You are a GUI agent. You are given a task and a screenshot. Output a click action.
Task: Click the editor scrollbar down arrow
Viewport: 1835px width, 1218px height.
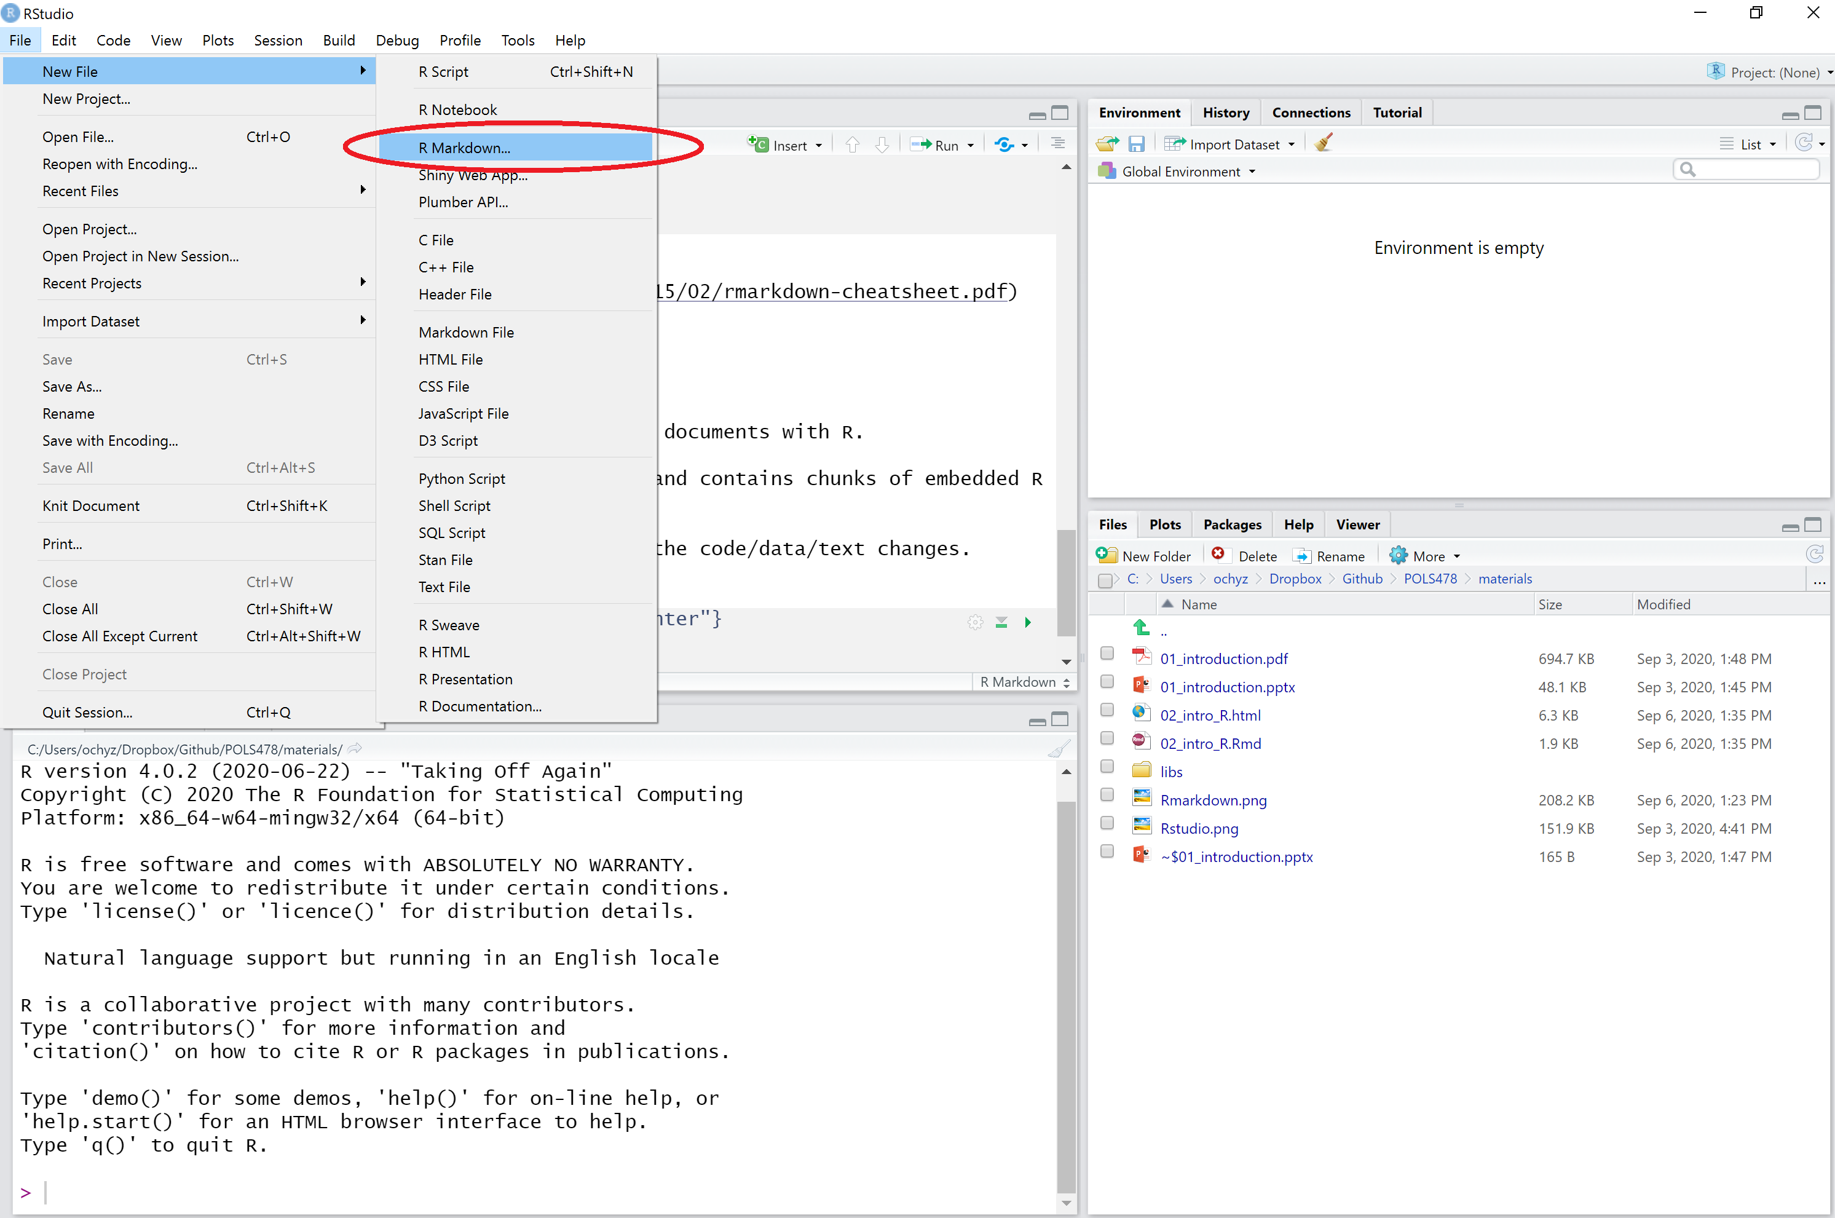pos(1066,662)
